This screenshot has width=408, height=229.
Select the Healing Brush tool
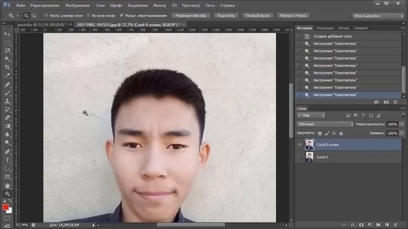click(x=7, y=85)
